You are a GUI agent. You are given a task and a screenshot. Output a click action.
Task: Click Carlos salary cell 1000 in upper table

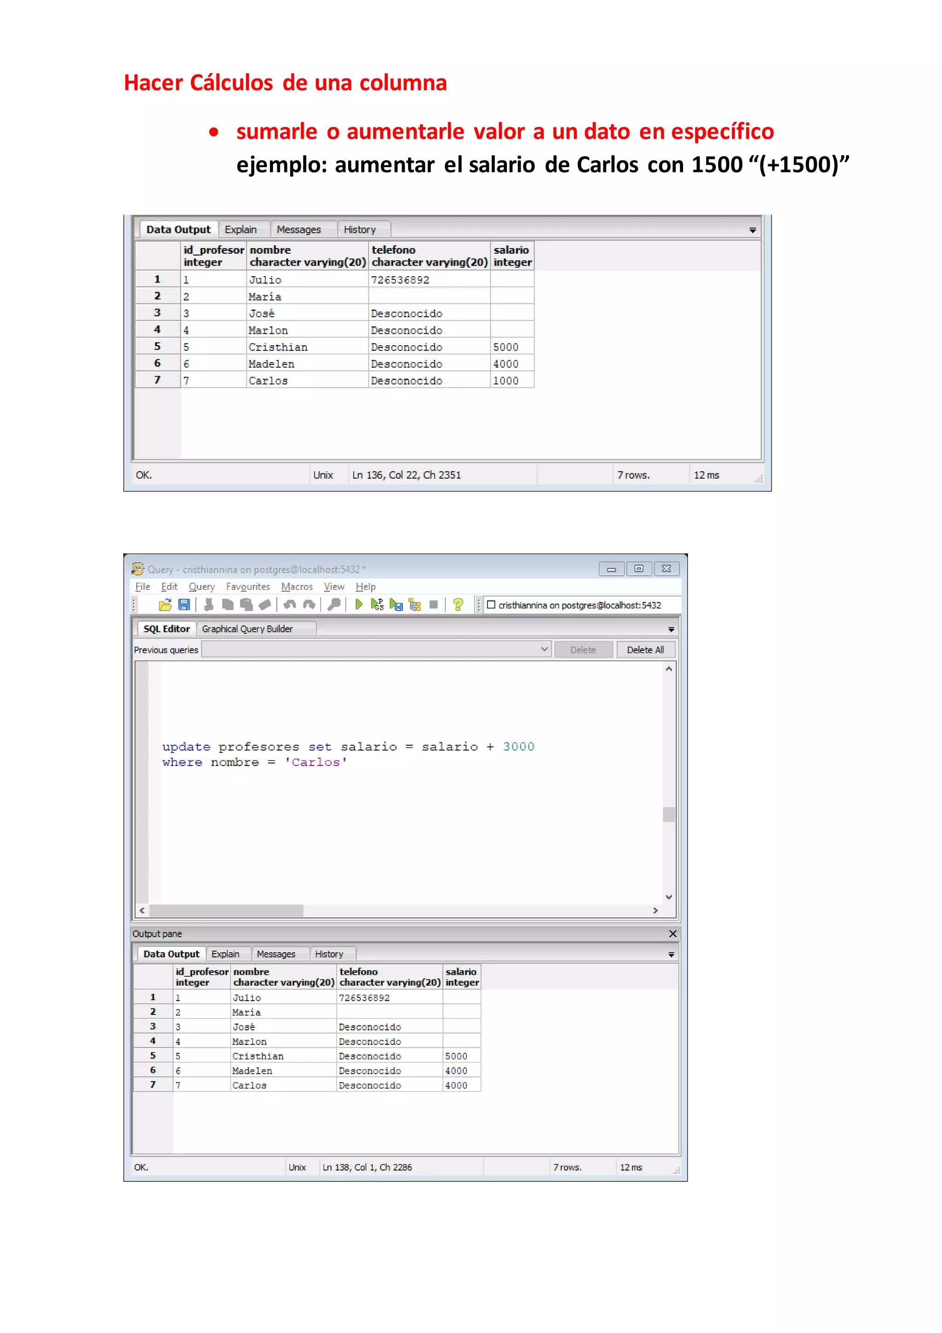pos(512,380)
